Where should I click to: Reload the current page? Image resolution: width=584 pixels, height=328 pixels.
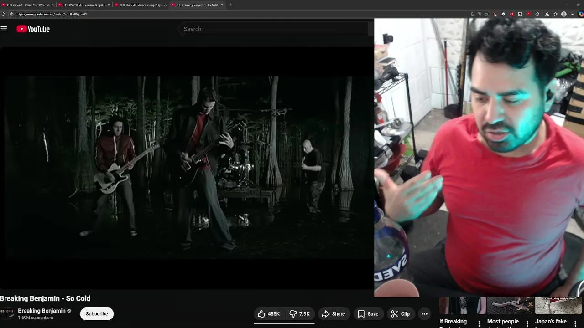click(4, 14)
